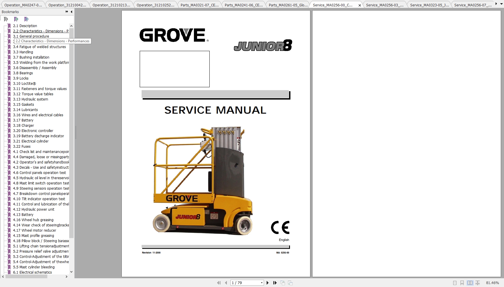504x287 pixels.
Task: Switch to the Parts_MA0241-06 tab
Action: (243, 5)
